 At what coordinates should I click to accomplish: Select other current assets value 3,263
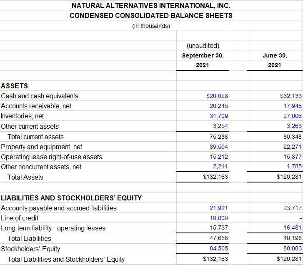click(x=294, y=126)
